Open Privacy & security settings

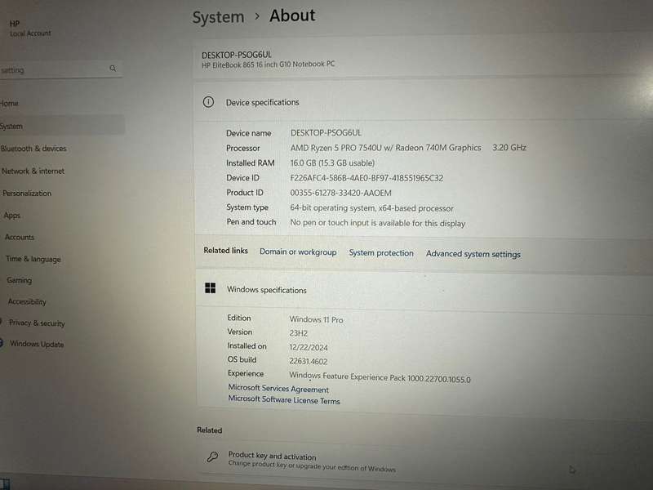click(37, 323)
